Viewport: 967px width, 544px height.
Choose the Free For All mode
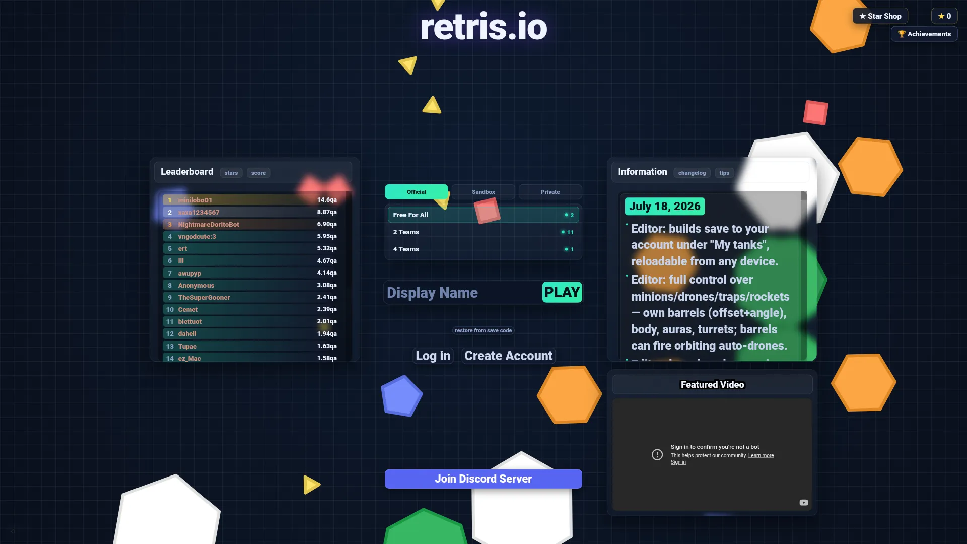click(483, 215)
